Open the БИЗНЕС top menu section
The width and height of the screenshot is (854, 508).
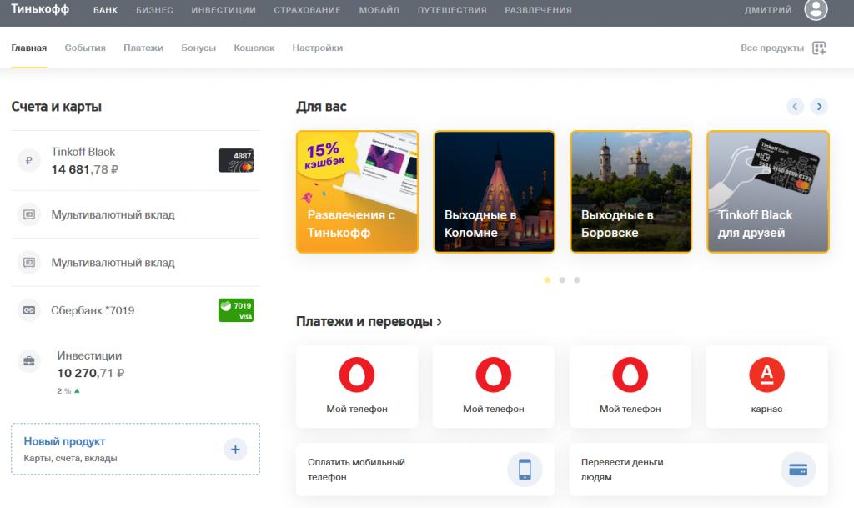coord(154,10)
